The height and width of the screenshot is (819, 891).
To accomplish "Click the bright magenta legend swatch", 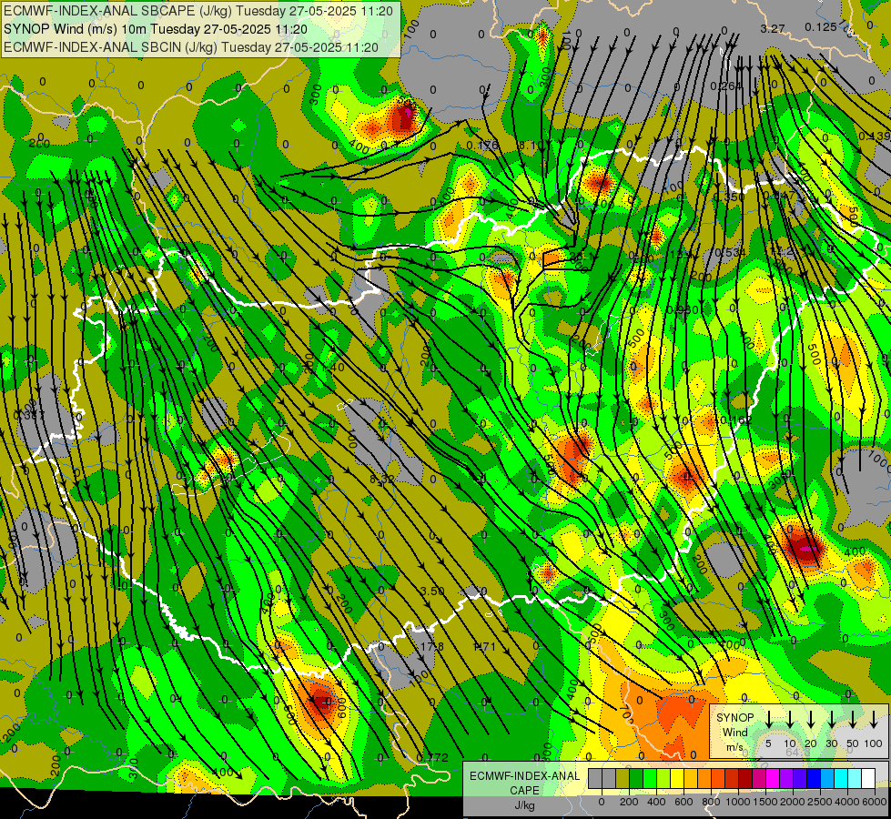I will coord(773,778).
